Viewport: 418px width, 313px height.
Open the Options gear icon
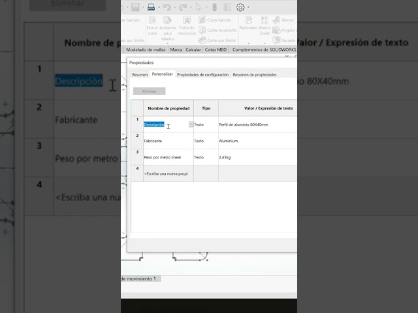coord(240,7)
